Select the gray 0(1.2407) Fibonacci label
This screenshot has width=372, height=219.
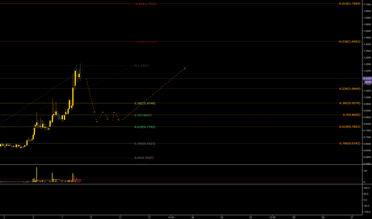pos(141,66)
